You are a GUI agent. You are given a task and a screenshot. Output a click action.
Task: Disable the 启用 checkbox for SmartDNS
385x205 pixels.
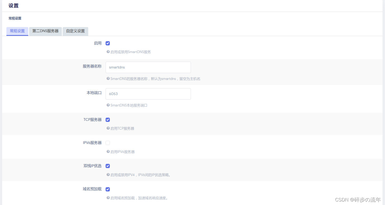tap(107, 43)
